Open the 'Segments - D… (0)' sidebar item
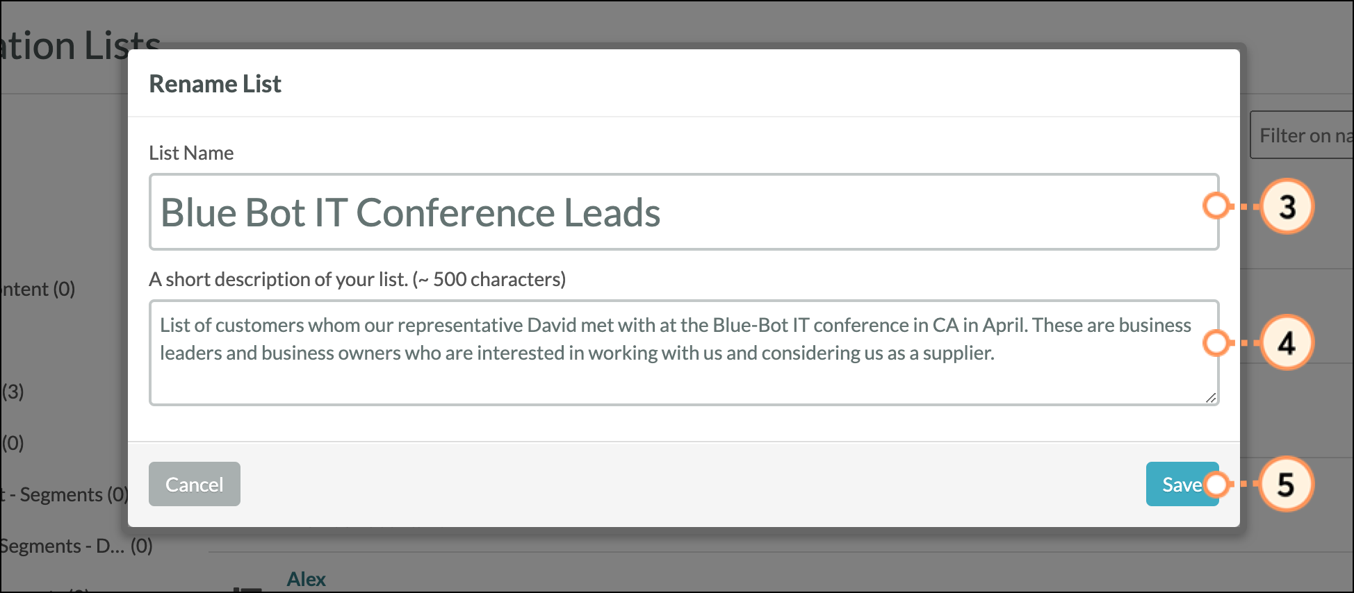 75,546
